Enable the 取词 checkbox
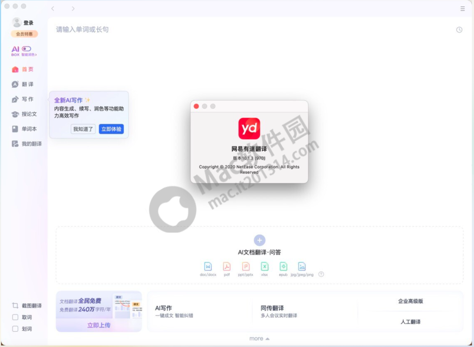The height and width of the screenshot is (347, 474). [x=15, y=317]
